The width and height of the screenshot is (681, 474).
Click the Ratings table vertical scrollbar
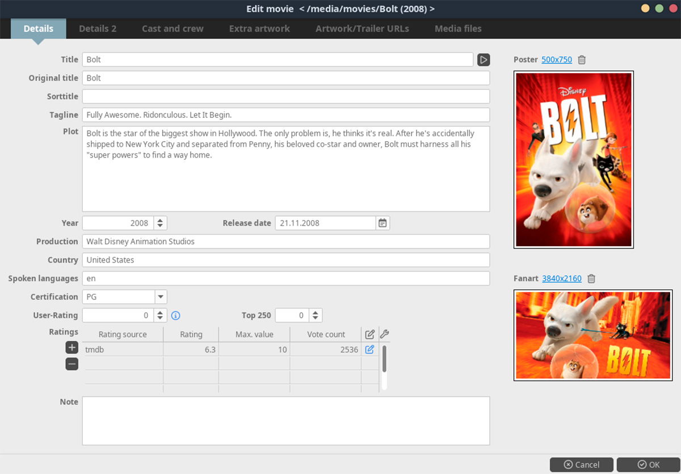tap(384, 367)
